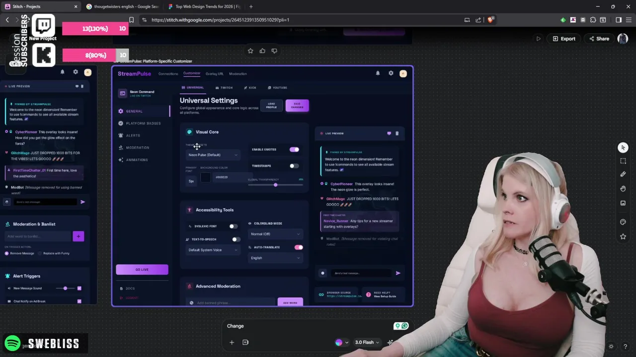Click Save Changes button
The width and height of the screenshot is (636, 357).
point(297,106)
